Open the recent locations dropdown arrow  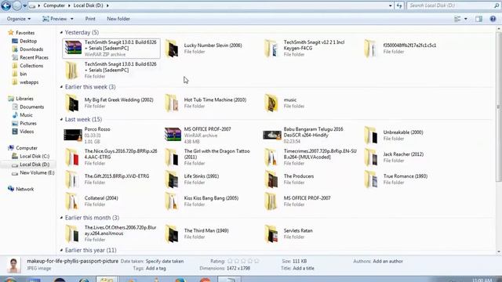point(24,5)
